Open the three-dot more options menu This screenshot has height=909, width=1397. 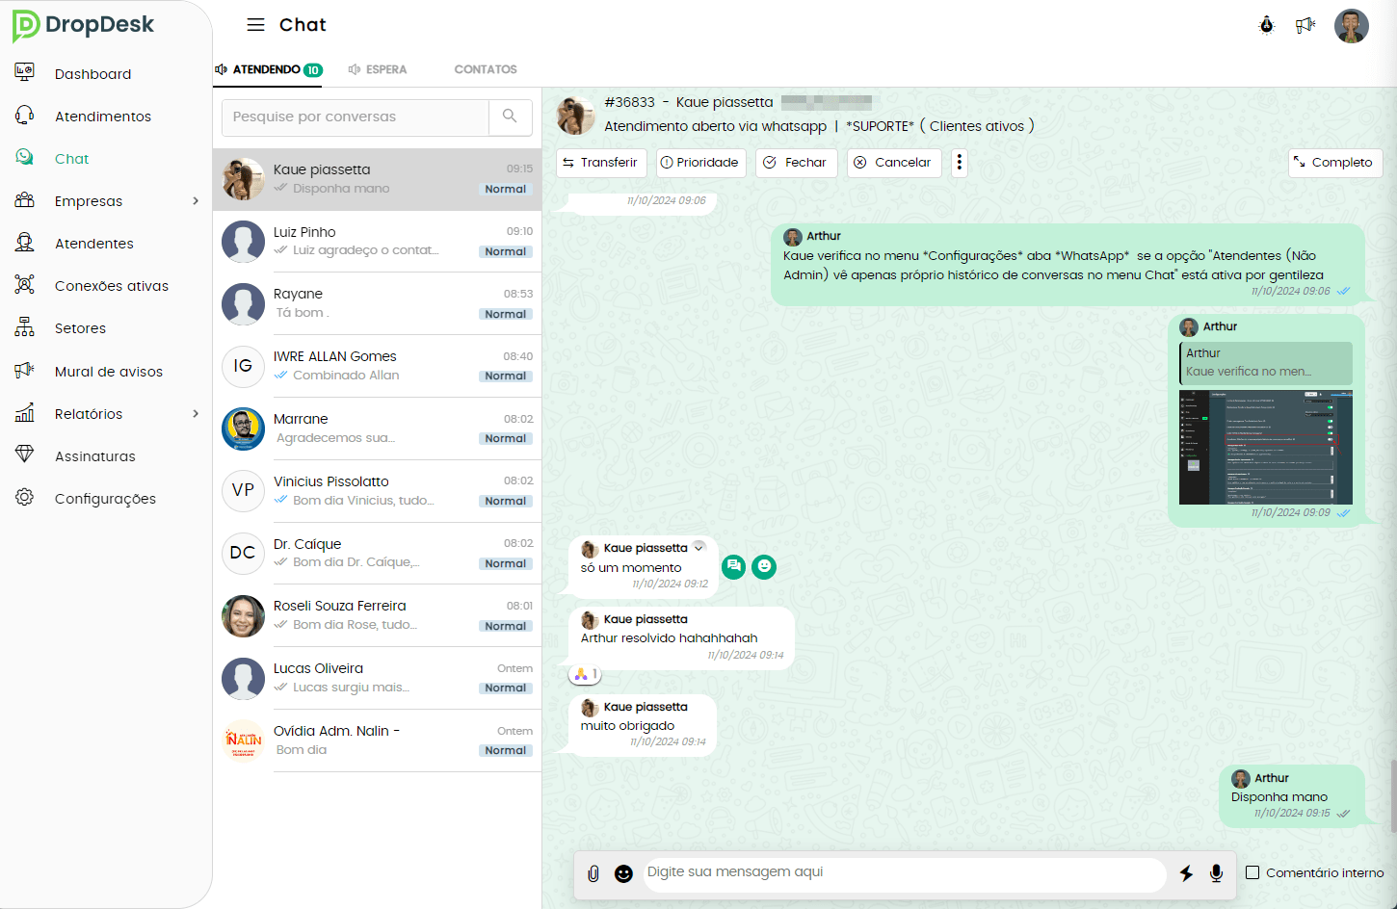959,163
